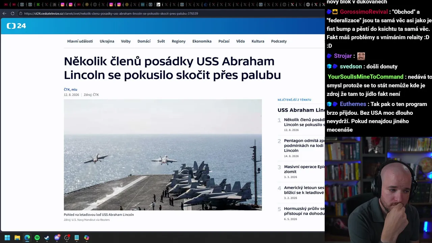Click chat username Euthemes
Image resolution: width=432 pixels, height=243 pixels.
(x=353, y=104)
